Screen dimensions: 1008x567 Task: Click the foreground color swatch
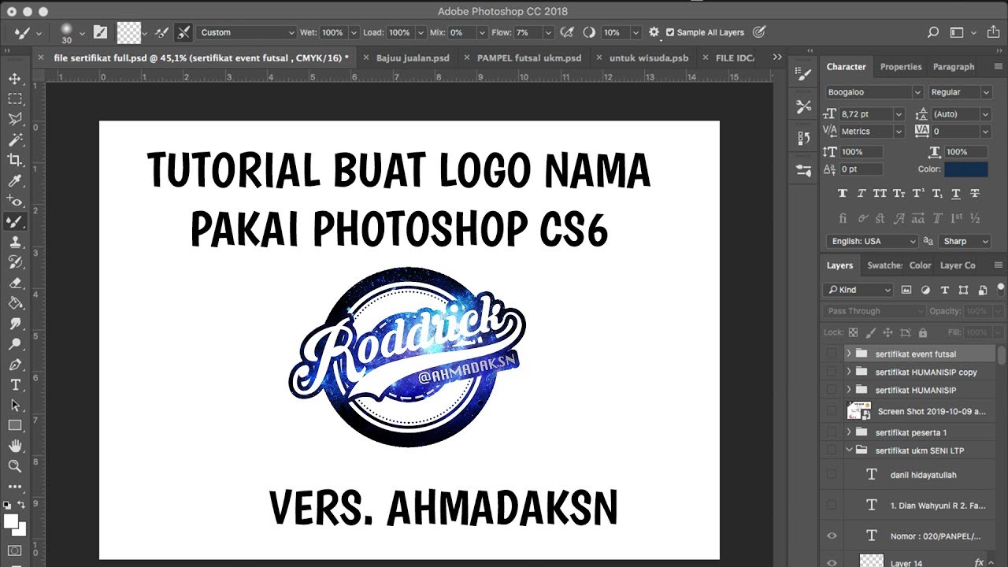click(x=11, y=521)
